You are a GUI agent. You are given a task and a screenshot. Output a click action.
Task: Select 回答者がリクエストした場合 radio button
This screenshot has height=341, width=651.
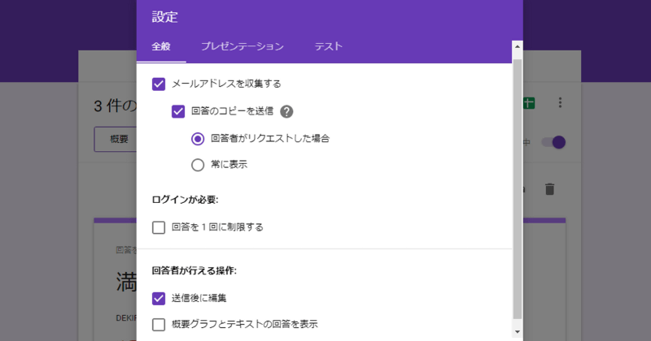pos(198,138)
